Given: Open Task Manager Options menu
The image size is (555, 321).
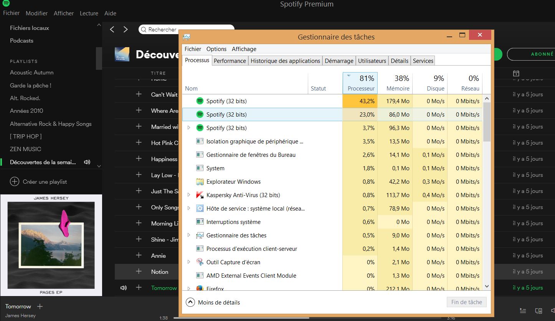Looking at the screenshot, I should click(216, 49).
